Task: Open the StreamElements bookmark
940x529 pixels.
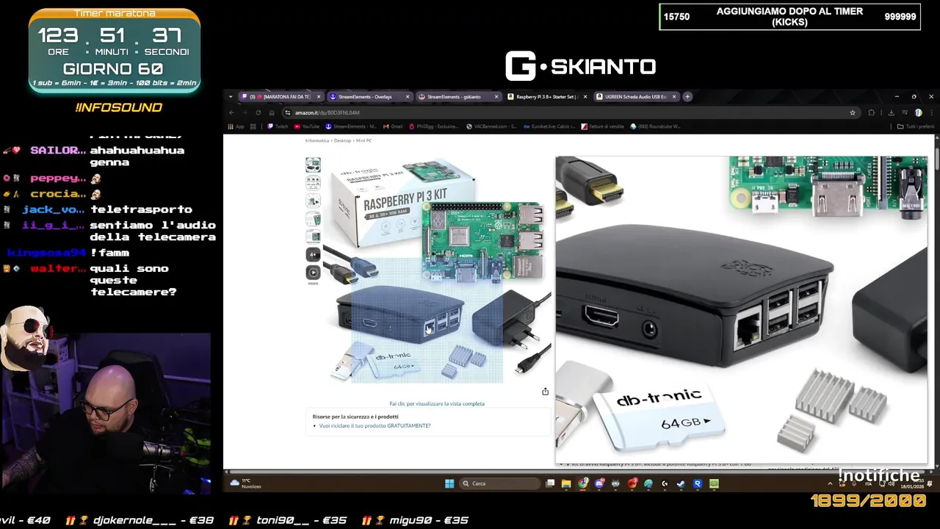Action: 350,126
